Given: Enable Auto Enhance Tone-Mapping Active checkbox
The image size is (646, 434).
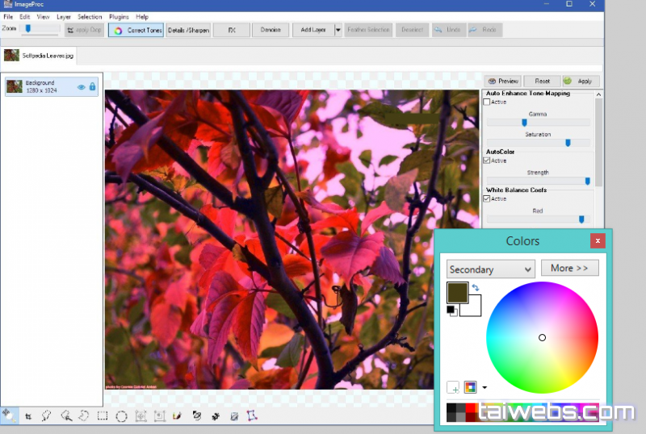Looking at the screenshot, I should click(x=486, y=102).
